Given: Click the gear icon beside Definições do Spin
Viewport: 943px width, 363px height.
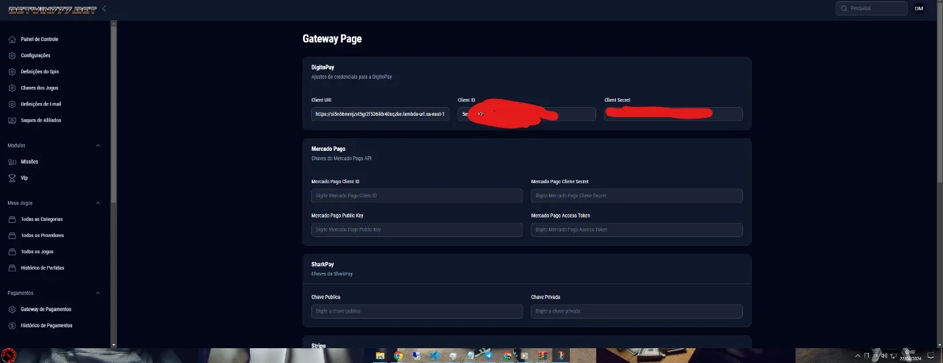Looking at the screenshot, I should (12, 71).
